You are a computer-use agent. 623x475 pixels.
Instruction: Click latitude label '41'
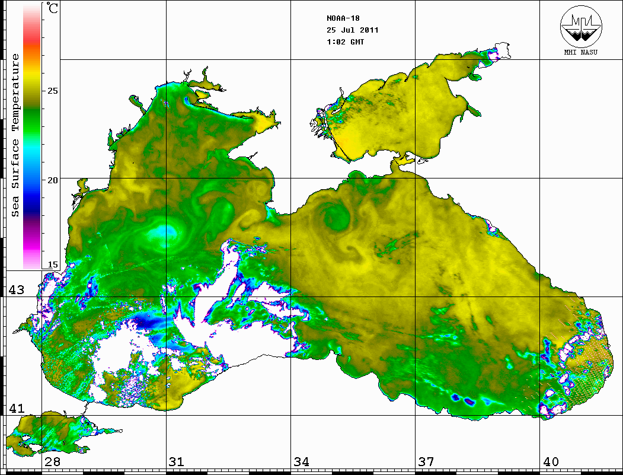pyautogui.click(x=16, y=408)
